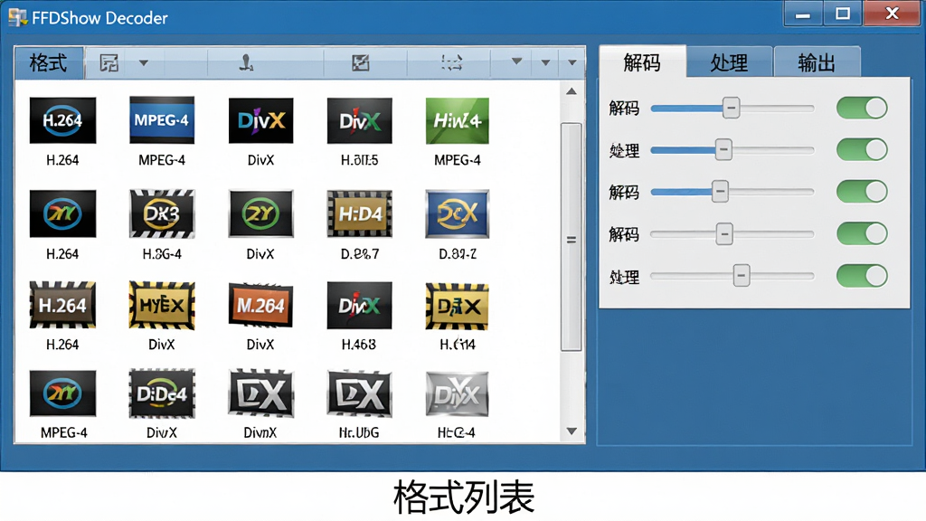This screenshot has width=926, height=521.
Task: Toggle the switch in the lowest 解码 row
Action: 862,233
